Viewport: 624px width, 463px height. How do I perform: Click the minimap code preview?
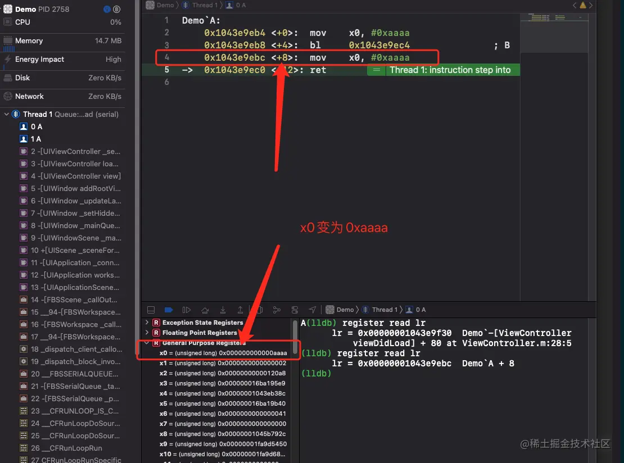(554, 33)
